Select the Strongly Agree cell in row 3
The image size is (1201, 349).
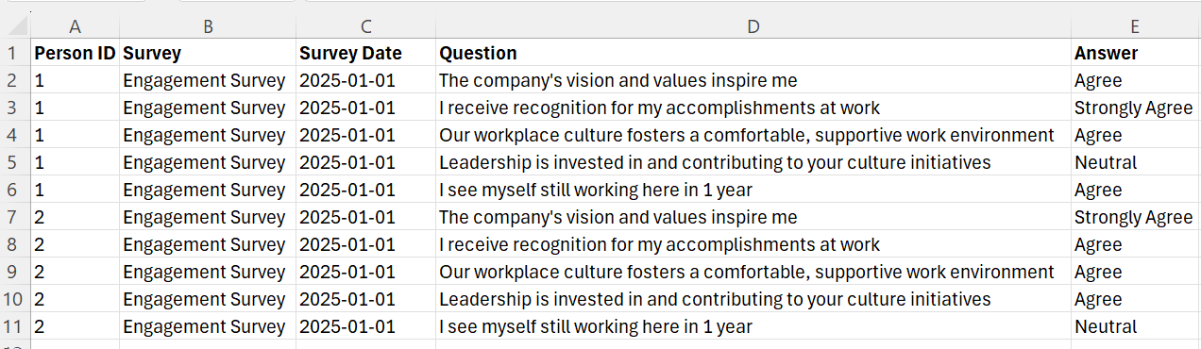(1136, 108)
